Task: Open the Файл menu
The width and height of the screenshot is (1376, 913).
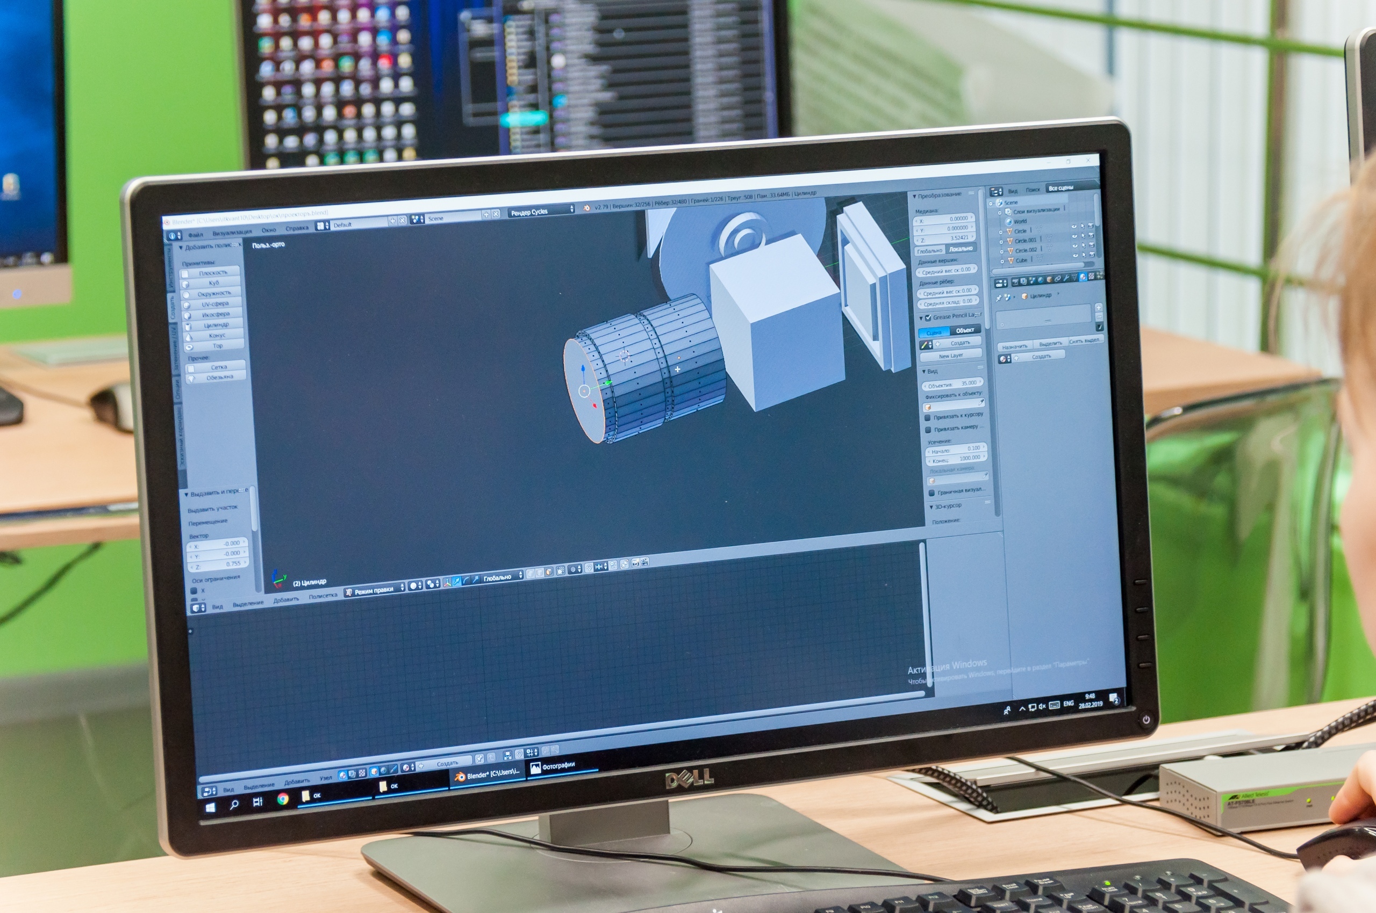Action: click(195, 235)
